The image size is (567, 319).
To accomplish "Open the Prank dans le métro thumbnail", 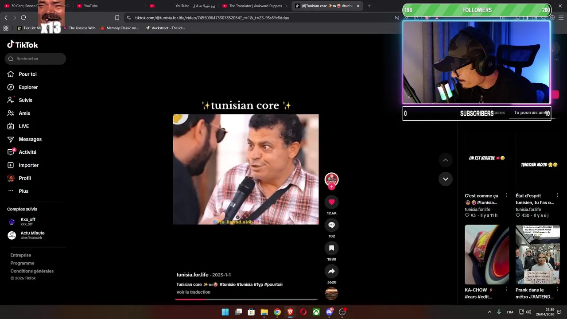I will [538, 254].
